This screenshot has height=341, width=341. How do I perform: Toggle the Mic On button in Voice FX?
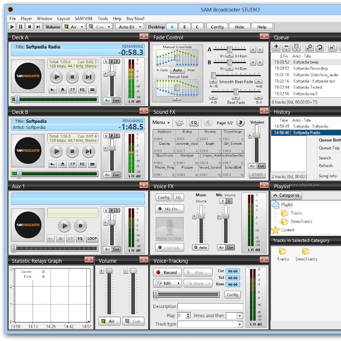point(169,209)
